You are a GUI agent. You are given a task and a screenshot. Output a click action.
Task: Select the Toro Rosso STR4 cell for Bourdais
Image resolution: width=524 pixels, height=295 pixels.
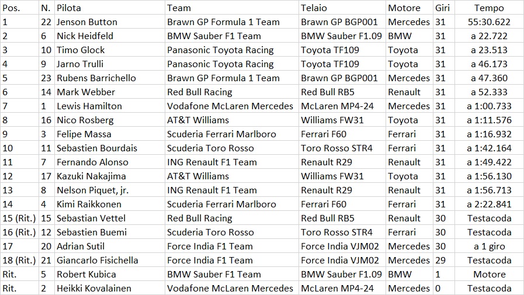342,148
